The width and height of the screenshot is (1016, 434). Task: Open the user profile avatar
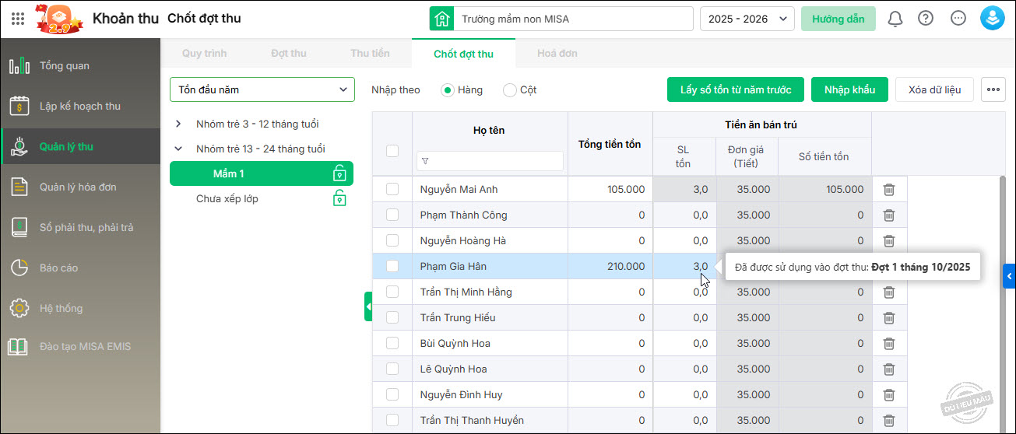(x=992, y=19)
